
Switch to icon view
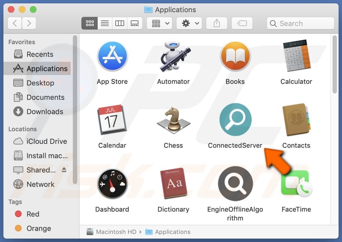90,23
